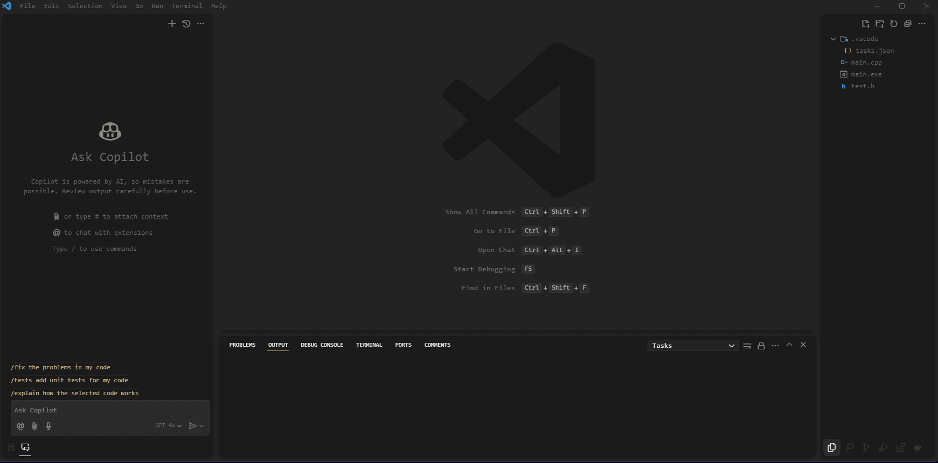Choose /fix the problems in my code
The width and height of the screenshot is (938, 463).
60,367
